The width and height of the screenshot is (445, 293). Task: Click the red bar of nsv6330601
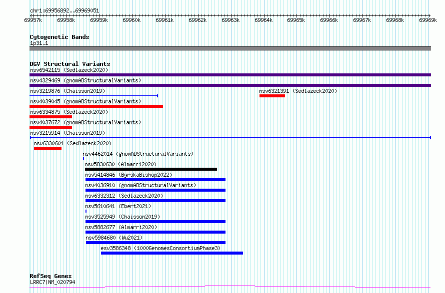pos(47,148)
